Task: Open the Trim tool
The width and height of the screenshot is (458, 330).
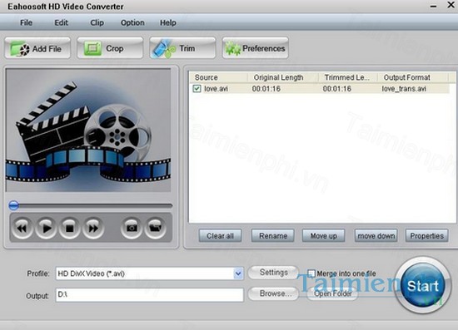Action: [182, 48]
